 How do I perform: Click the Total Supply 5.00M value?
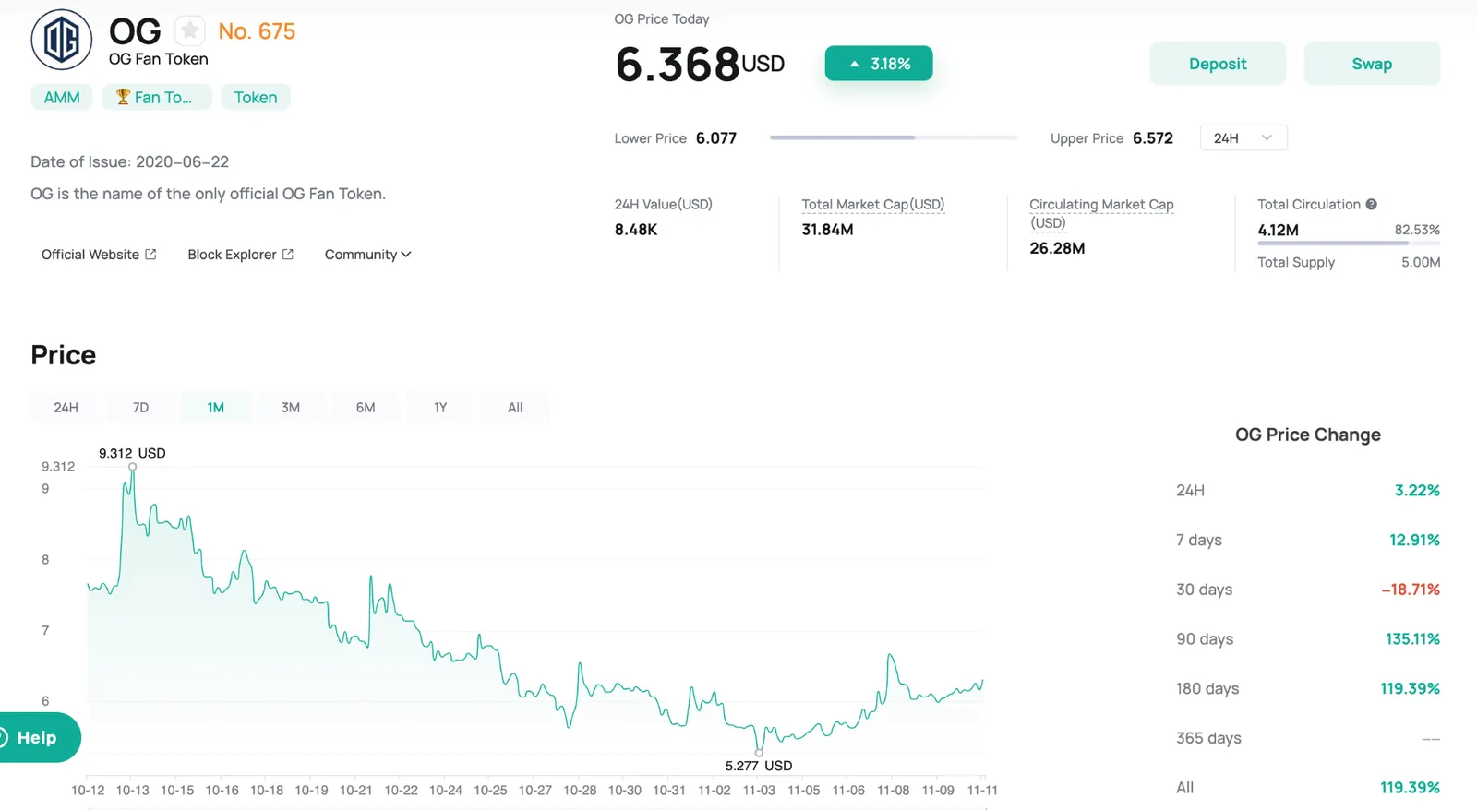(x=1421, y=263)
